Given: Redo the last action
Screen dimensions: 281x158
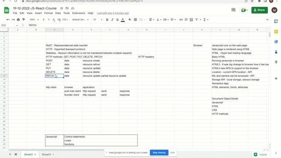Looking at the screenshot, I should [x=13, y=20].
